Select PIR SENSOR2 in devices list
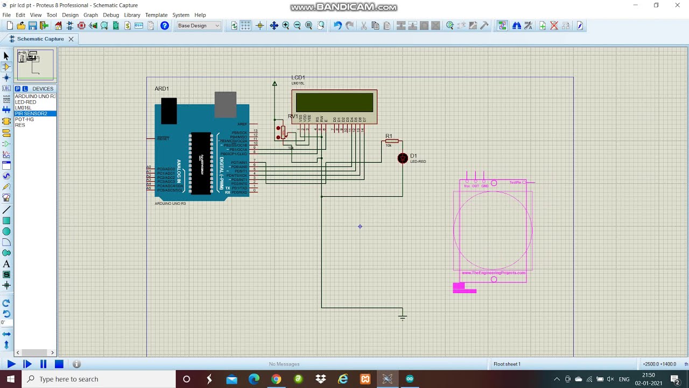689x388 pixels. click(x=31, y=114)
